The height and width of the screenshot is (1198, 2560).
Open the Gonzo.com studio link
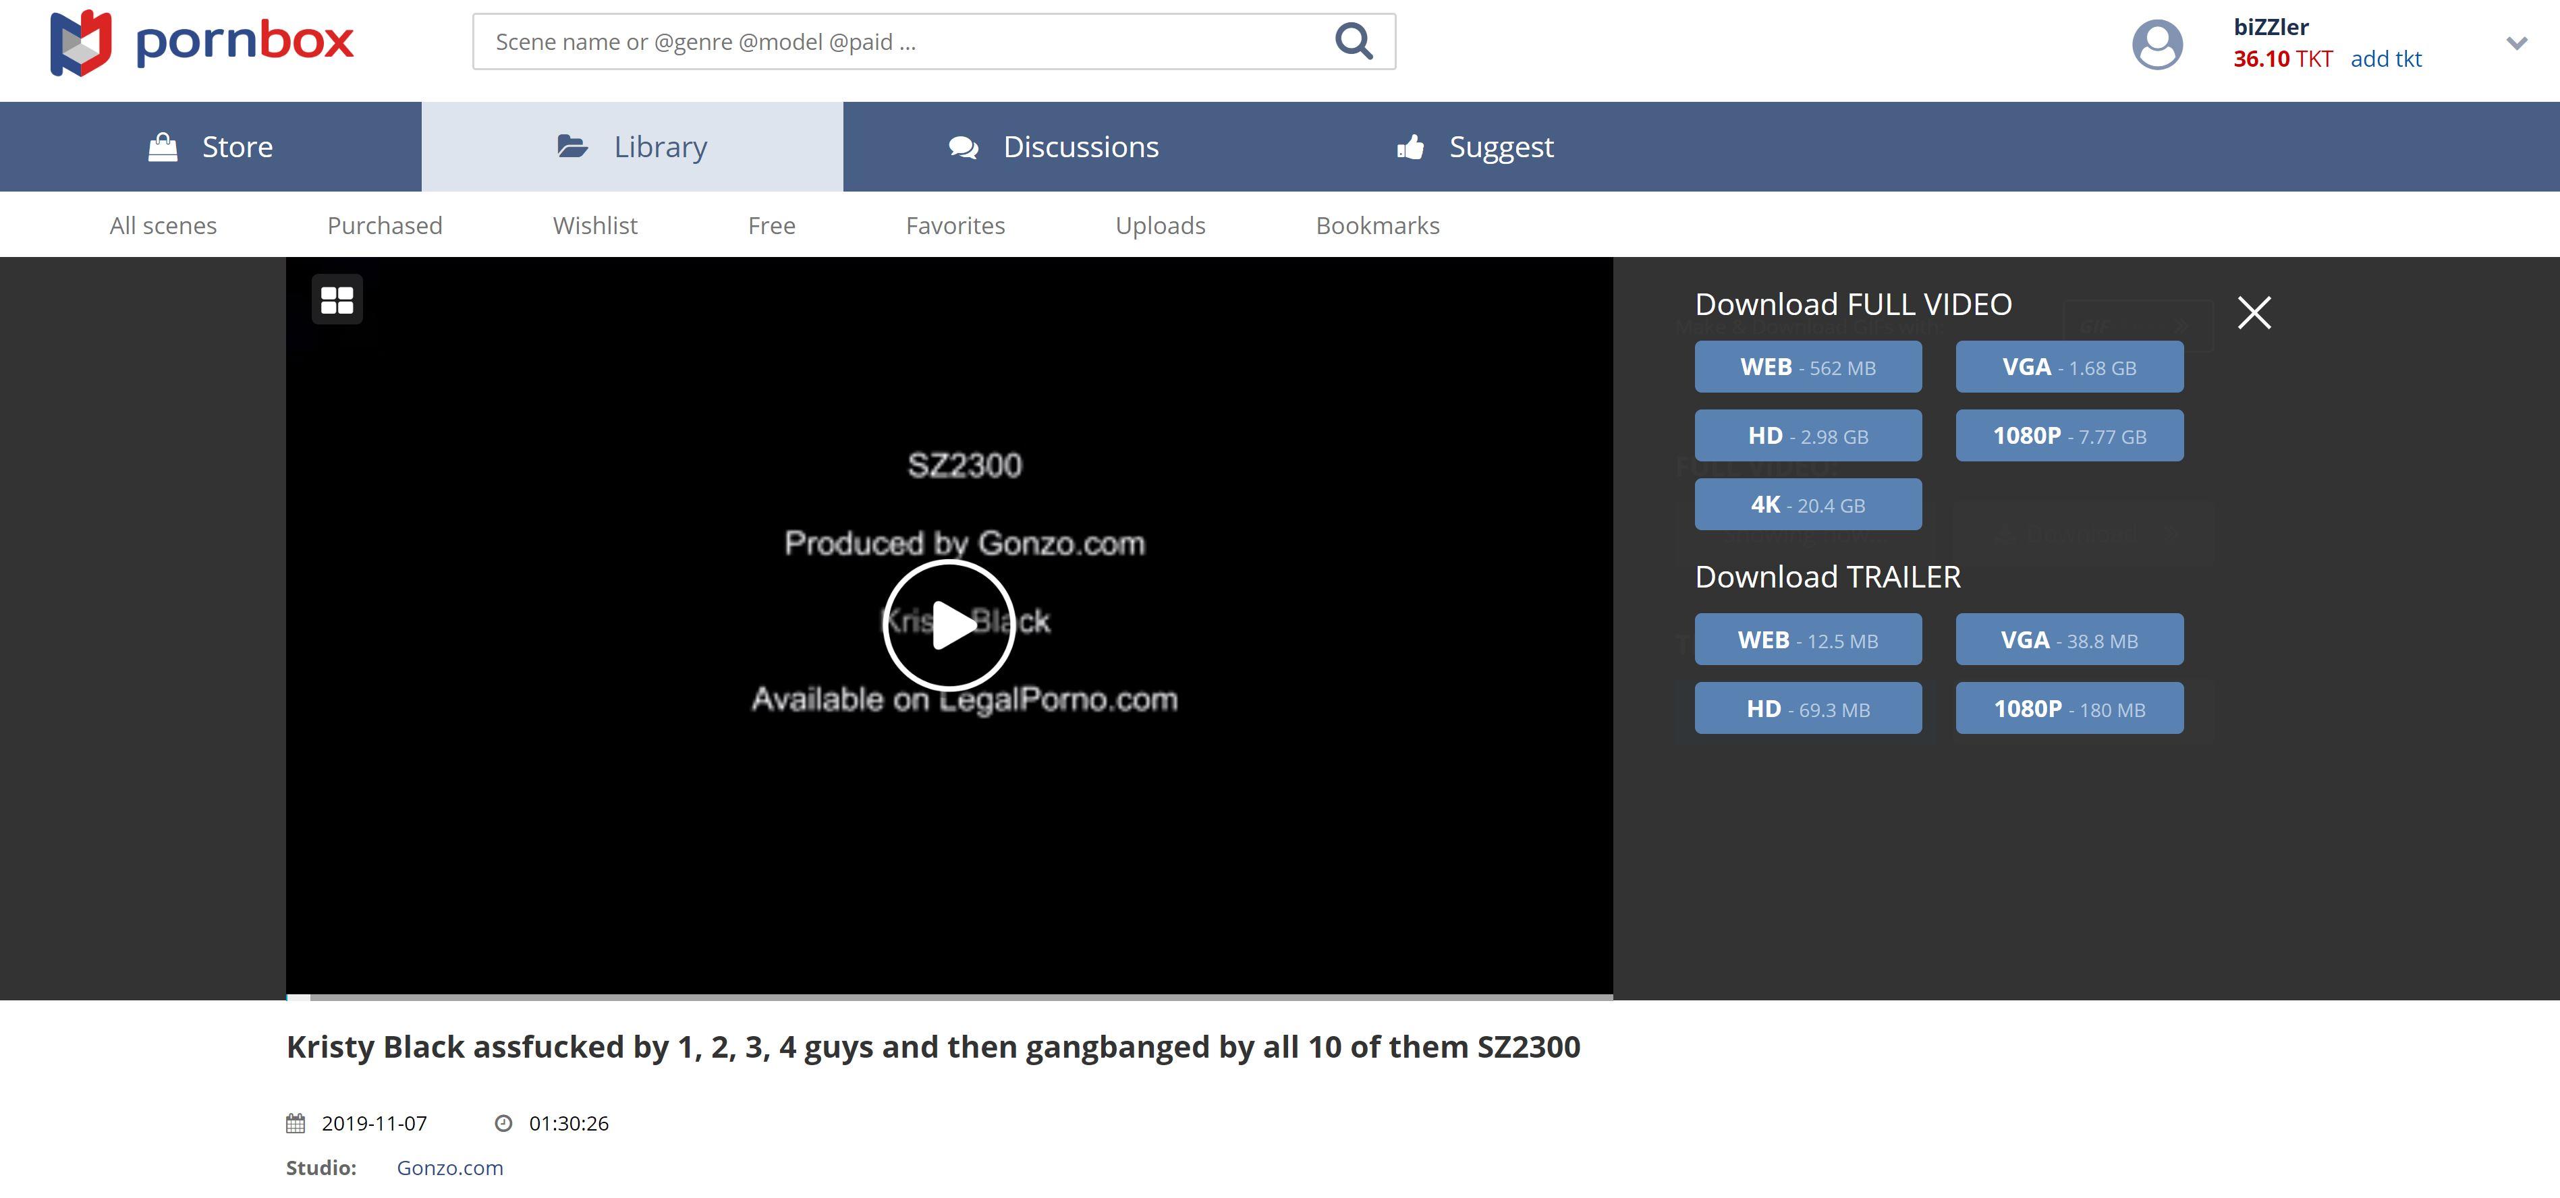pos(449,1168)
